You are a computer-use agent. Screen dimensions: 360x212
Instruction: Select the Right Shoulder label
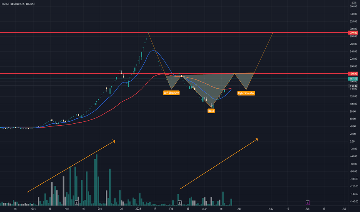[x=246, y=93]
